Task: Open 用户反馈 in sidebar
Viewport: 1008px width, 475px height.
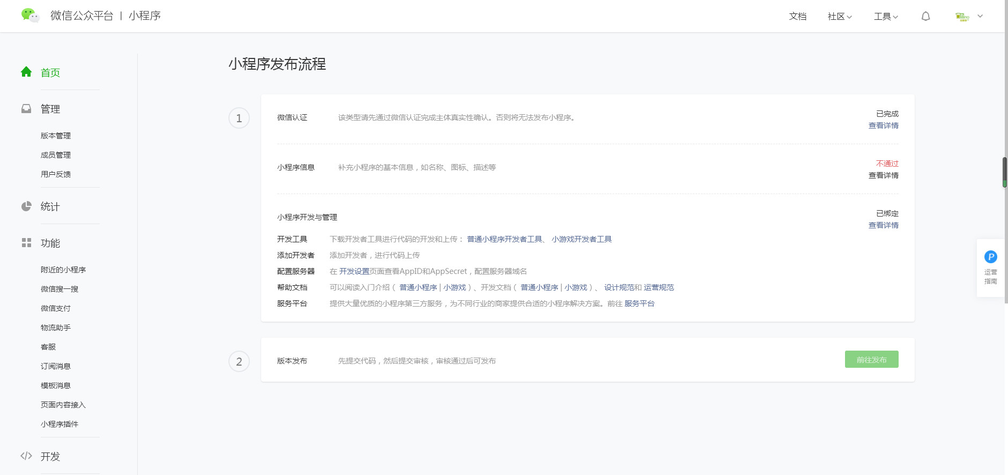Action: pos(56,174)
